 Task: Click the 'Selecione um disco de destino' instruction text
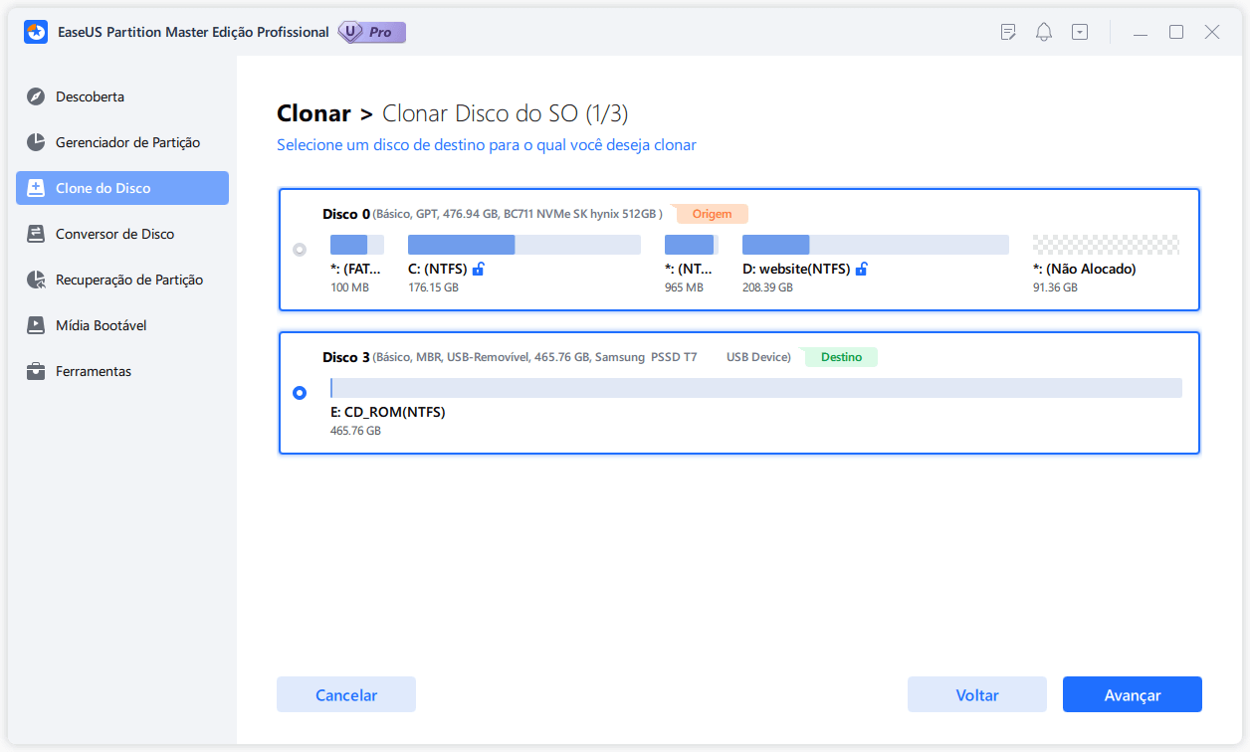(x=487, y=145)
